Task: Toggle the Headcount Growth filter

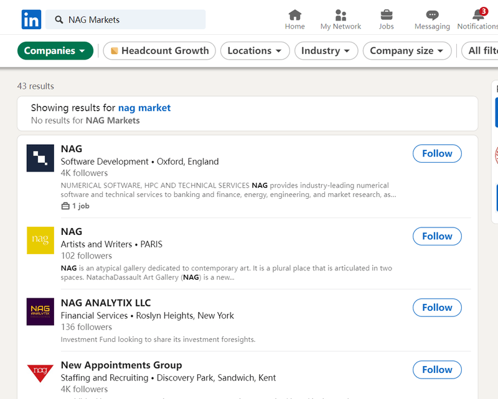Action: (x=159, y=51)
